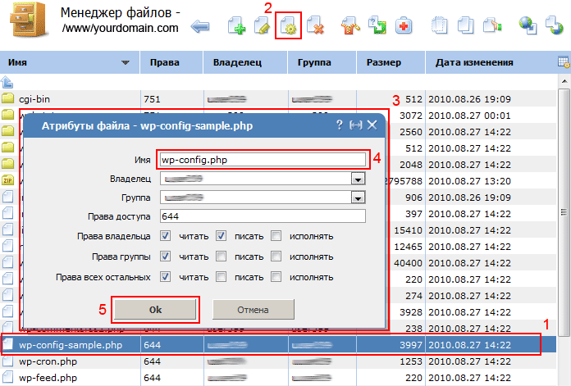Click the back arrow navigation icon
Viewport: 571px width, 386px height.
pos(199,27)
